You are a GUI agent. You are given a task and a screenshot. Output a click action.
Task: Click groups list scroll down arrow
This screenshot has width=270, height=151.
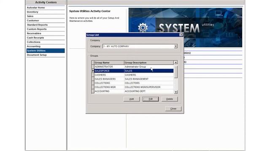tap(175, 92)
